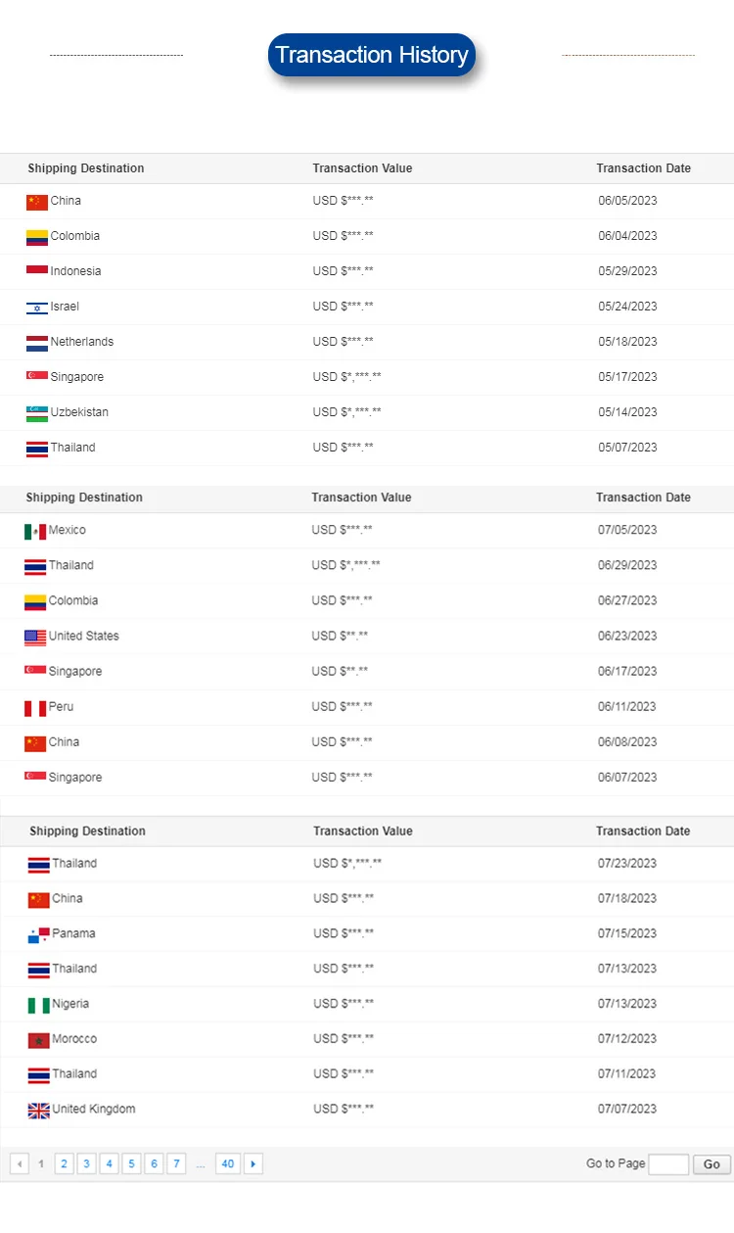Open page 5 of transactions

132,1163
